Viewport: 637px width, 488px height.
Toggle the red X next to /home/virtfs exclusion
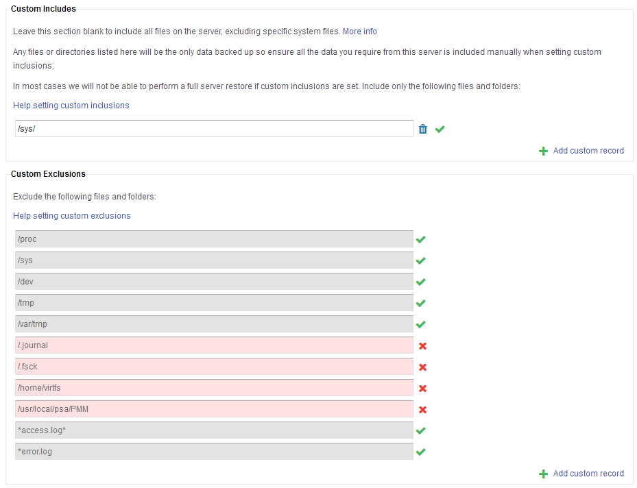[422, 389]
